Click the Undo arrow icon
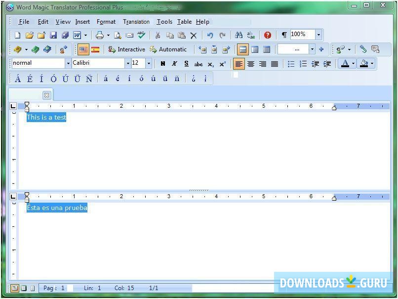Viewport: 398px width, 299px height. coord(210,35)
